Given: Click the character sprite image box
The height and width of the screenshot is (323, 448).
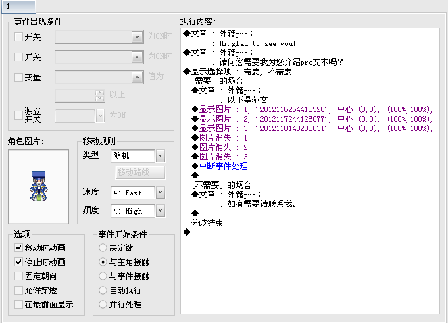Looking at the screenshot, I should pyautogui.click(x=39, y=187).
